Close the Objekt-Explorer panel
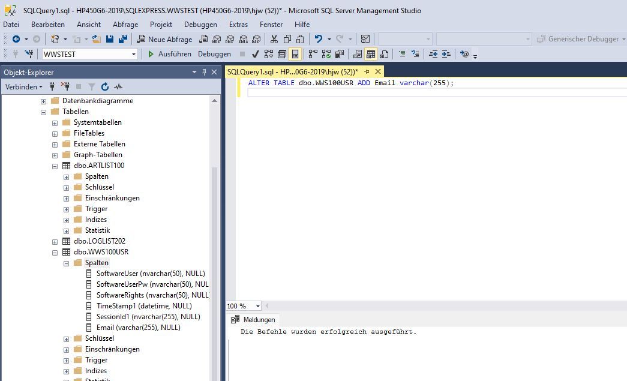 pos(214,73)
